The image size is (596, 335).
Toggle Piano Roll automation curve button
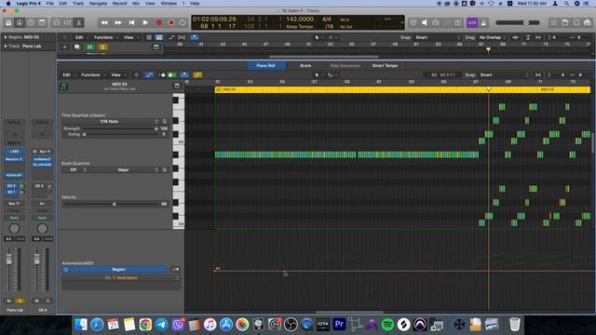click(149, 74)
